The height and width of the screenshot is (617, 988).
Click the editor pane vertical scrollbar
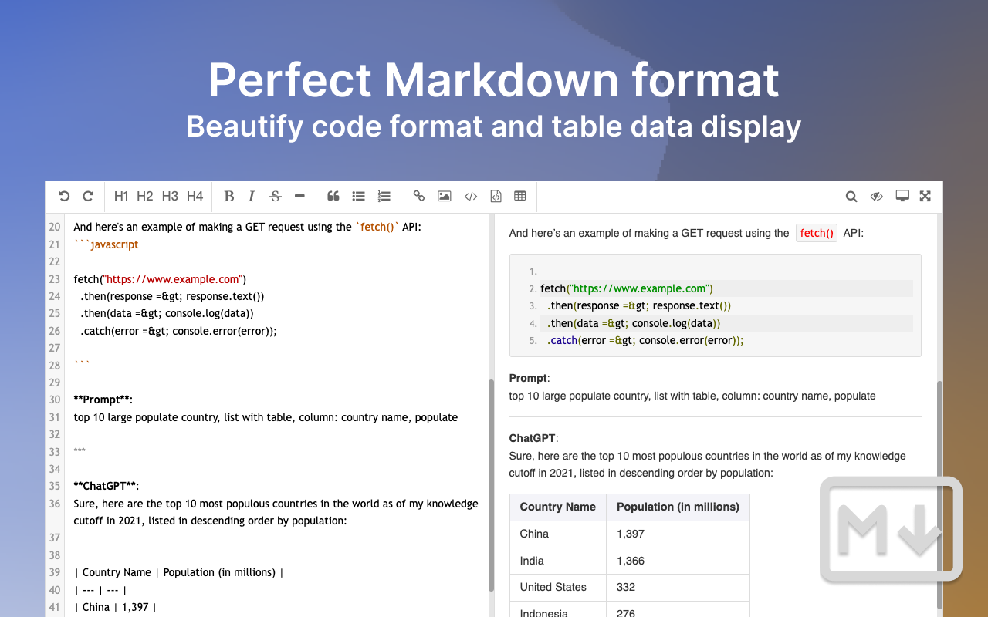[x=491, y=486]
